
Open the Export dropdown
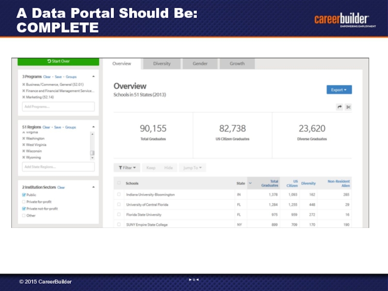click(x=339, y=90)
